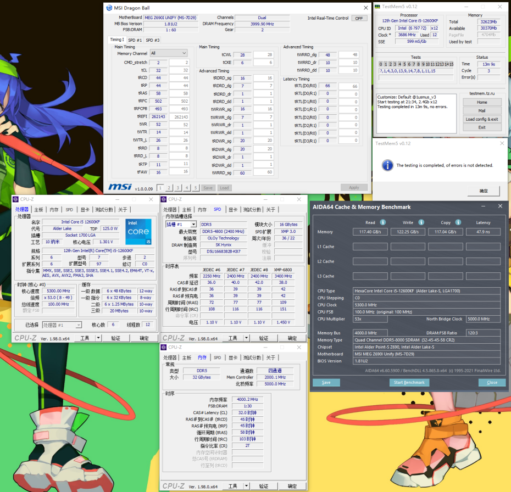
Task: Select profile slot 5 in MSI Dragon Ball
Action: coord(195,188)
